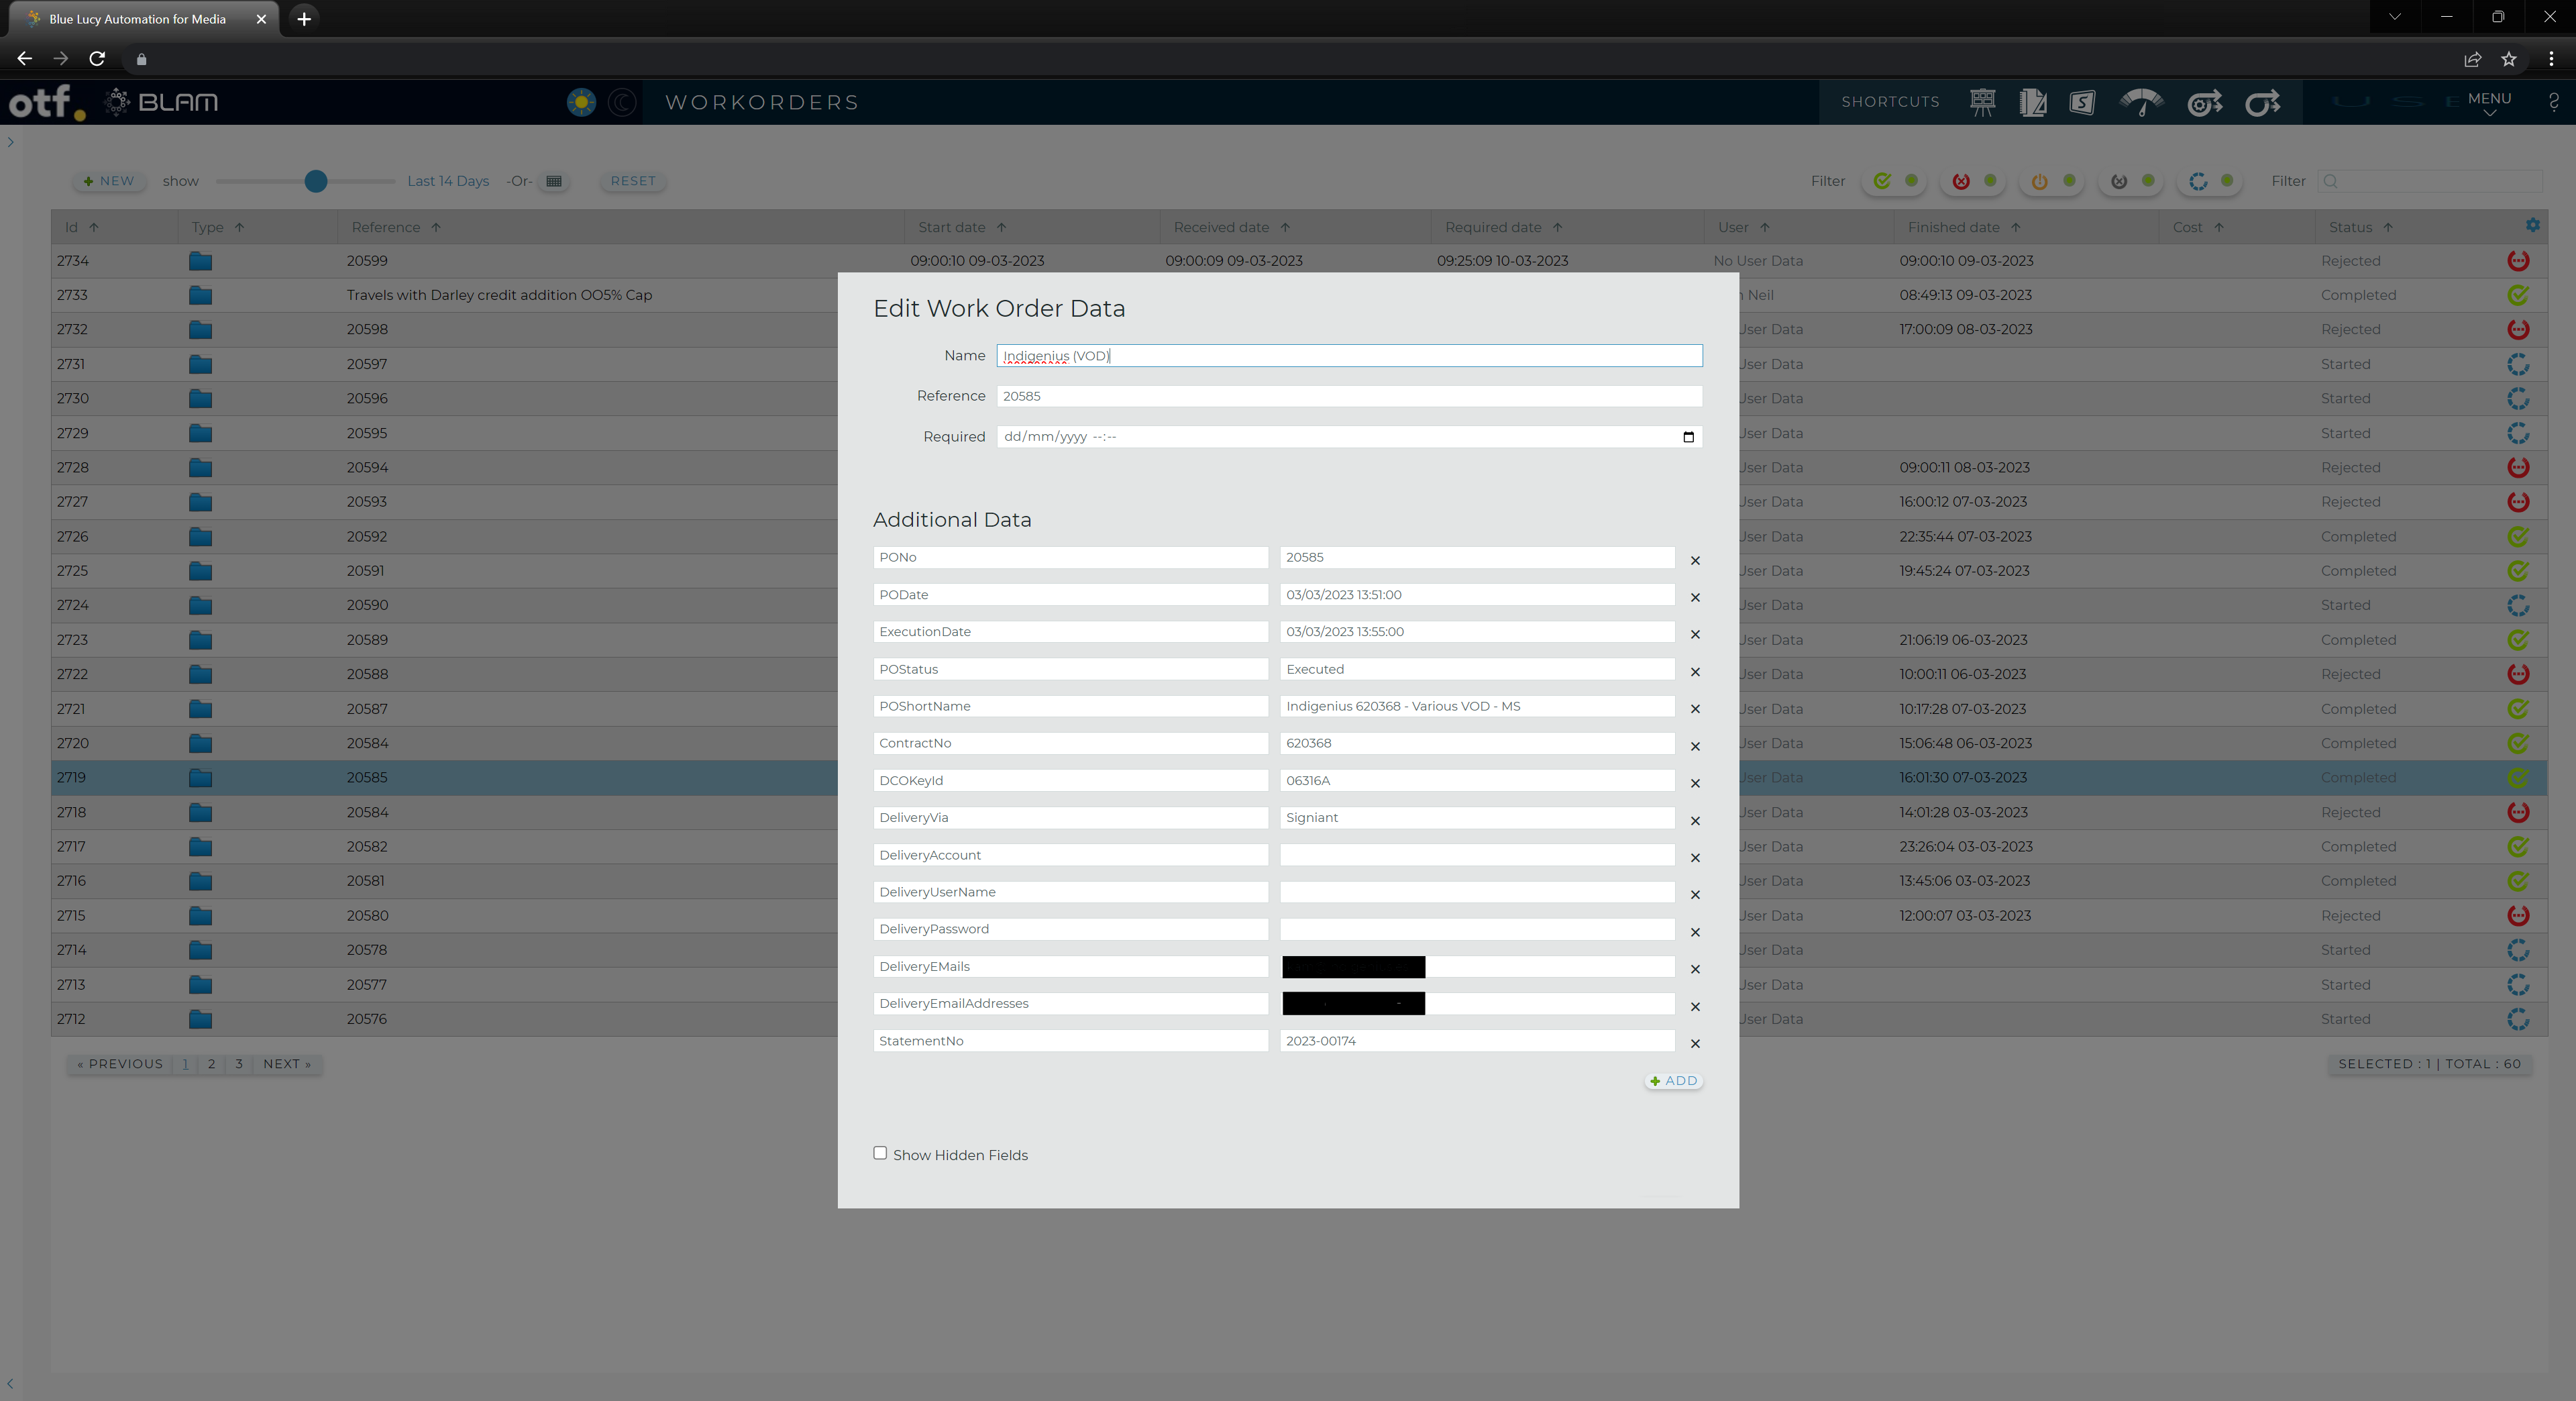Viewport: 2576px width, 1401px height.
Task: Open the easel board shortcut icon
Action: click(1982, 102)
